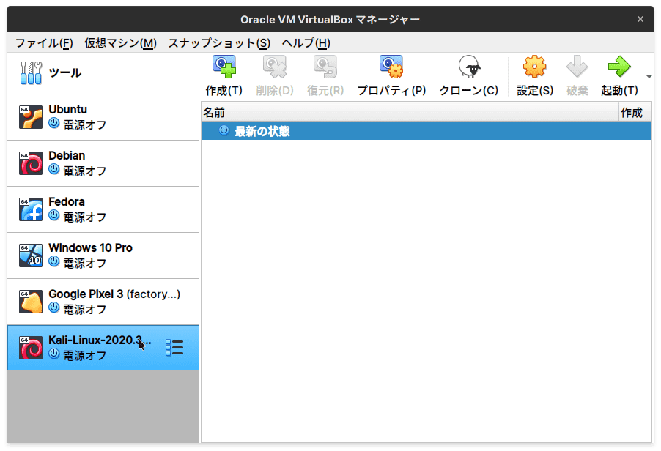The width and height of the screenshot is (661, 451).
Task: Open the ファイル(F) menu
Action: tap(44, 43)
